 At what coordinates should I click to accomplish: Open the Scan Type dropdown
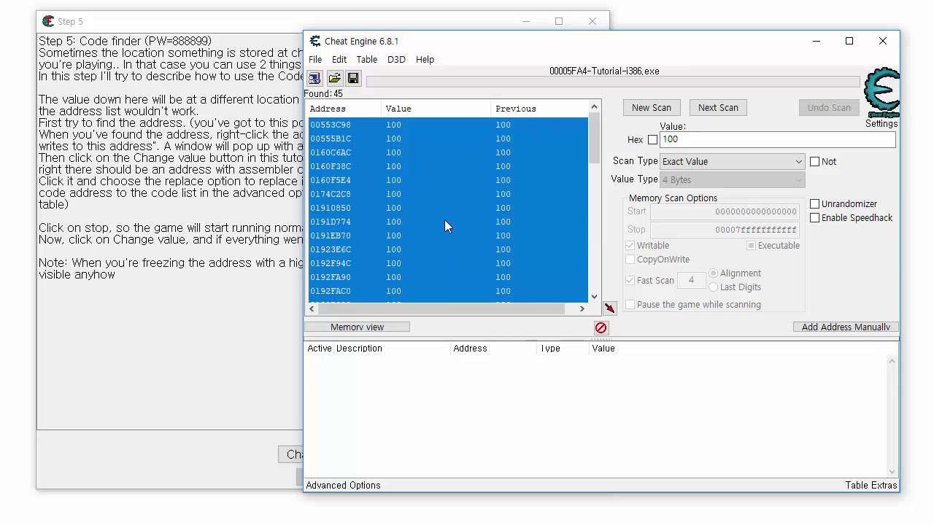click(x=732, y=162)
